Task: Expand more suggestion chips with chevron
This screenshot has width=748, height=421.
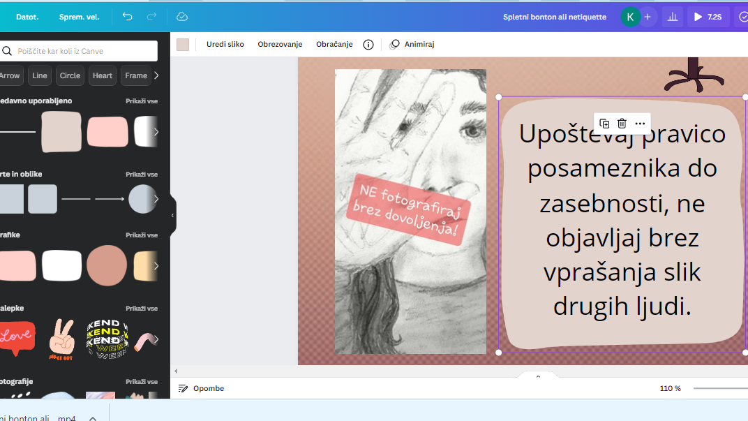Action: tap(156, 75)
